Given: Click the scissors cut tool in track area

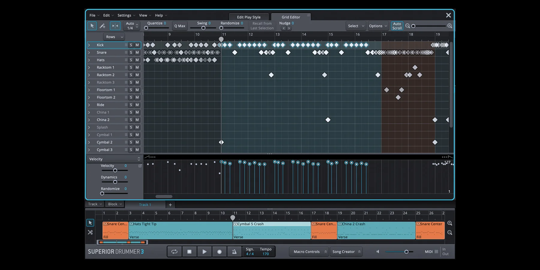Looking at the screenshot, I should pyautogui.click(x=90, y=232).
